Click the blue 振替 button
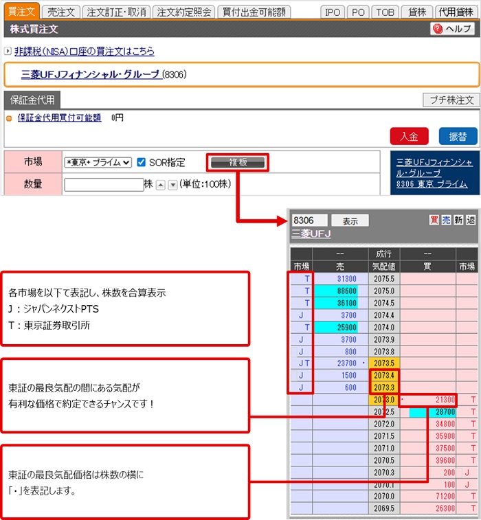This screenshot has height=520, width=481. 458,136
